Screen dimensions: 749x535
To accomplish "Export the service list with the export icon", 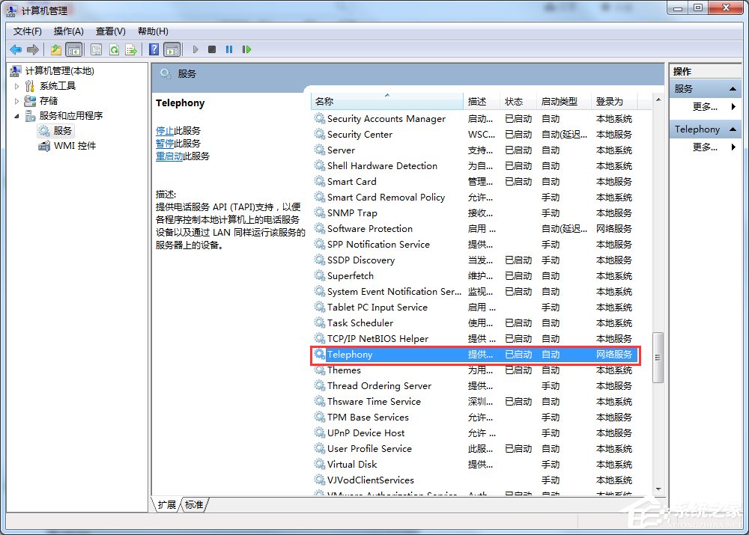I will (131, 49).
